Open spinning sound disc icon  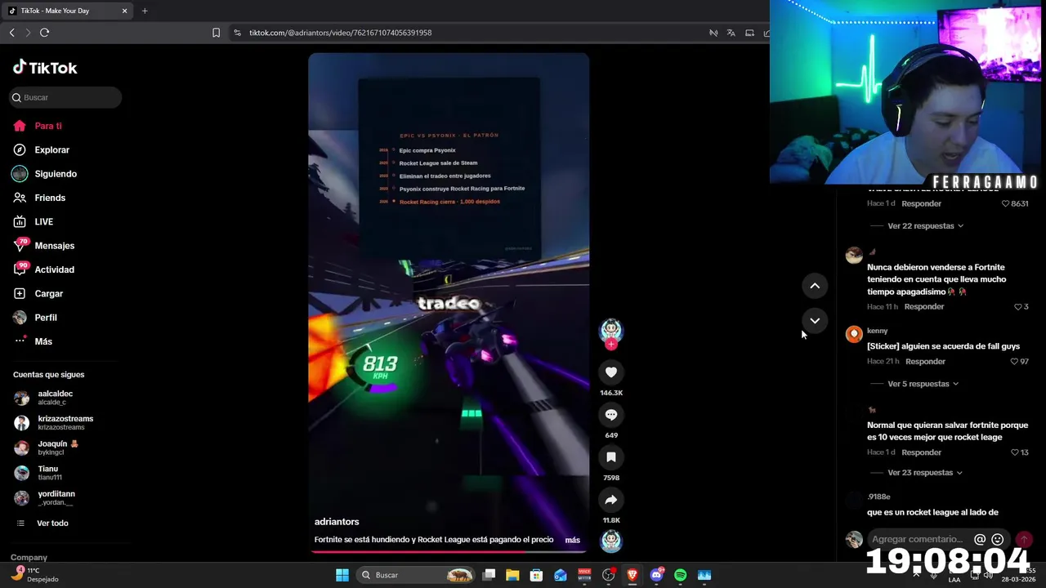611,541
